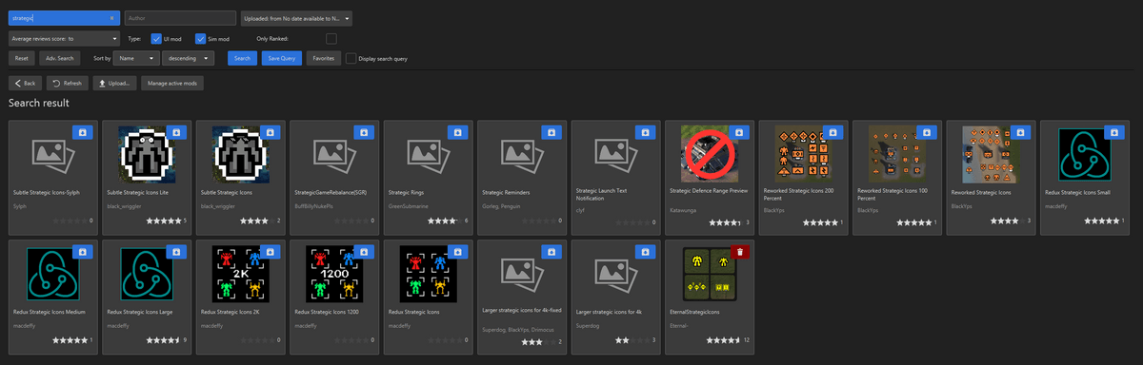View Redux Strategic Icons 1200 thumbnail
This screenshot has width=1143, height=365.
[x=334, y=274]
